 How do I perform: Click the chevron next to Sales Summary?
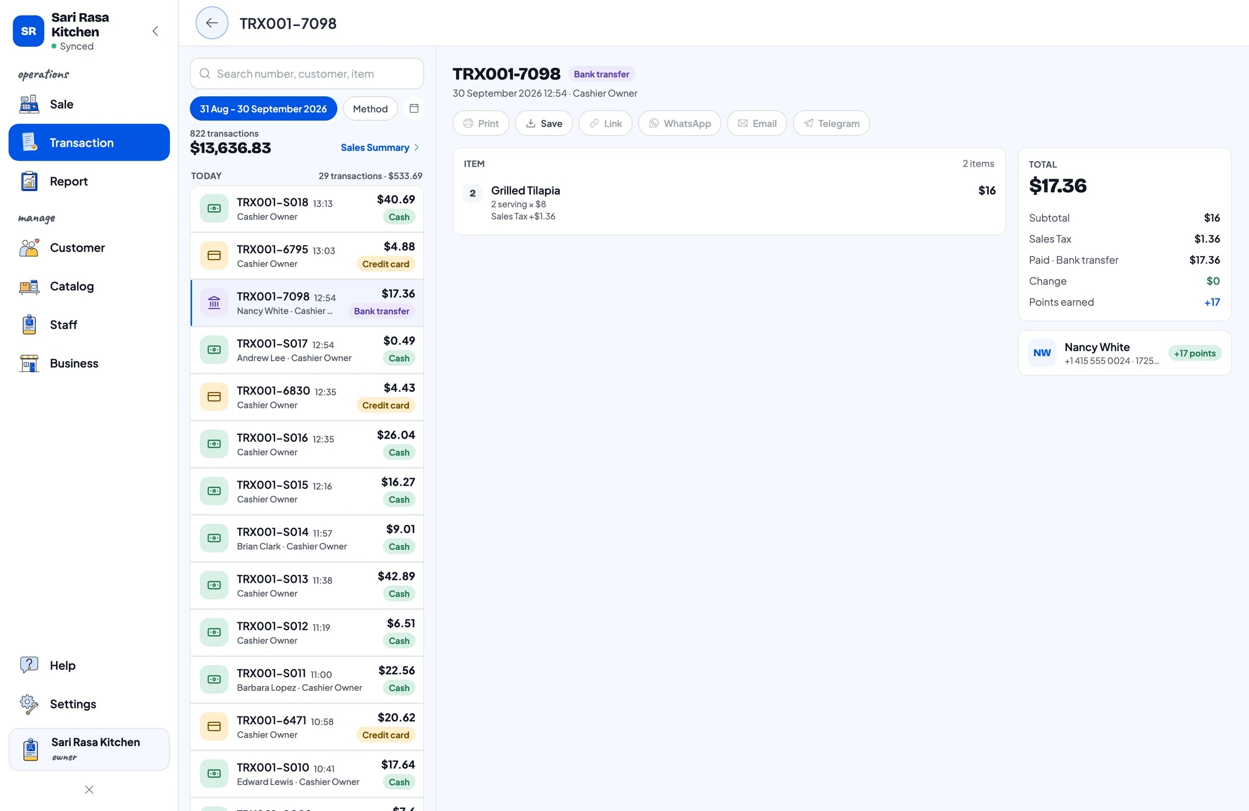click(x=417, y=147)
